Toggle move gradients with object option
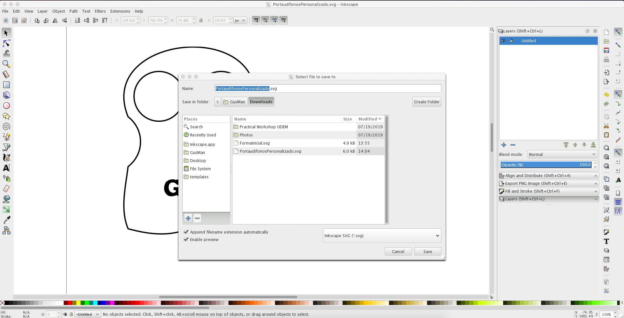This screenshot has height=318, width=624. point(274,20)
